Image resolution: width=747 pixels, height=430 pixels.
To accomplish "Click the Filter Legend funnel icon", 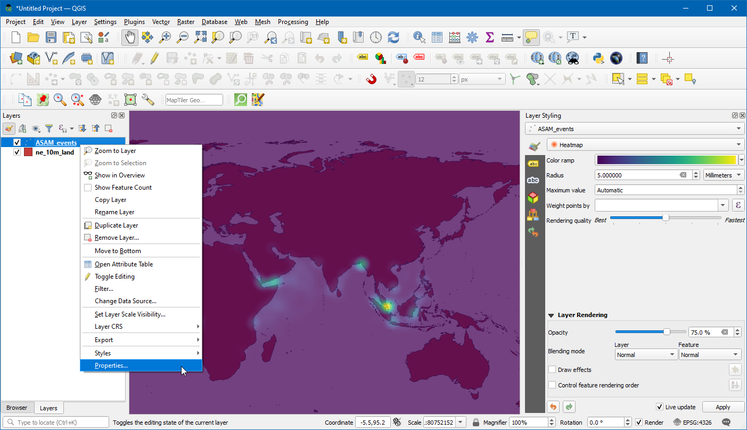I will click(x=49, y=128).
